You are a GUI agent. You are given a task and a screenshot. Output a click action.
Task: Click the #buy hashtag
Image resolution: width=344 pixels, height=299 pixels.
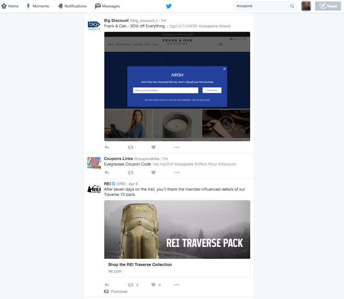(x=212, y=164)
